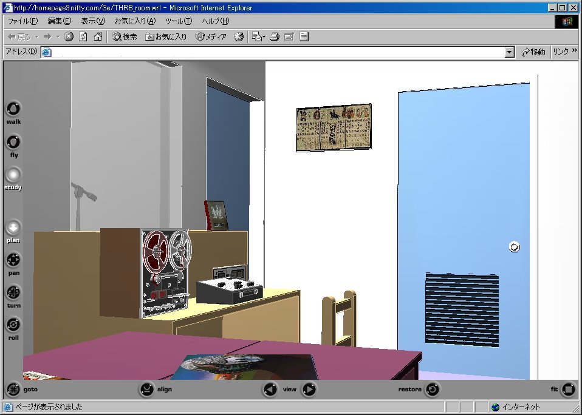The width and height of the screenshot is (582, 415).
Task: Click the plan mode button
Action: click(13, 228)
